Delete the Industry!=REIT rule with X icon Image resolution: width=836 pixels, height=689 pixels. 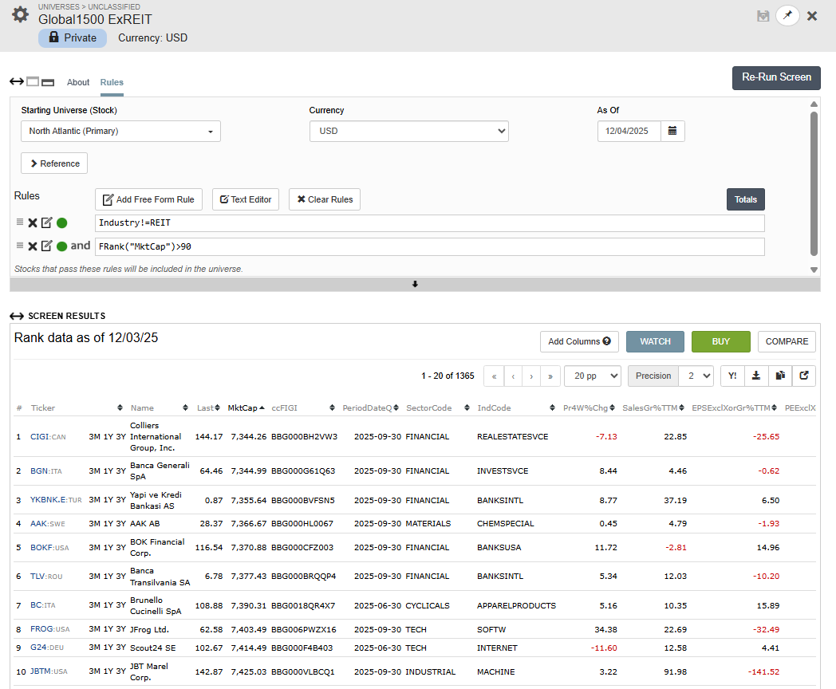point(33,223)
